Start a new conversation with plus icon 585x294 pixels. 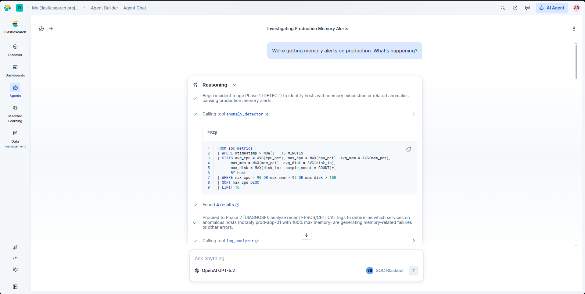51,29
